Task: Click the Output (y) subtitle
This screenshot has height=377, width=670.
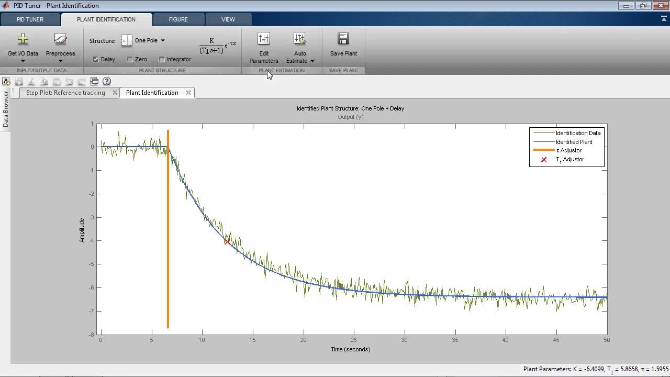Action: [x=350, y=117]
